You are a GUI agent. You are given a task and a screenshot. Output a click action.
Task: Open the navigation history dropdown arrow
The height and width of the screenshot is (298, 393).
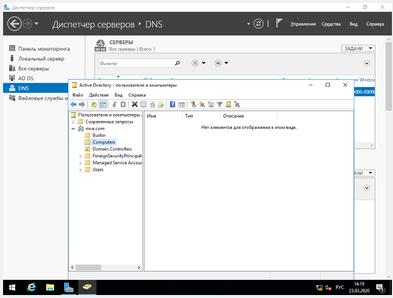[x=36, y=24]
